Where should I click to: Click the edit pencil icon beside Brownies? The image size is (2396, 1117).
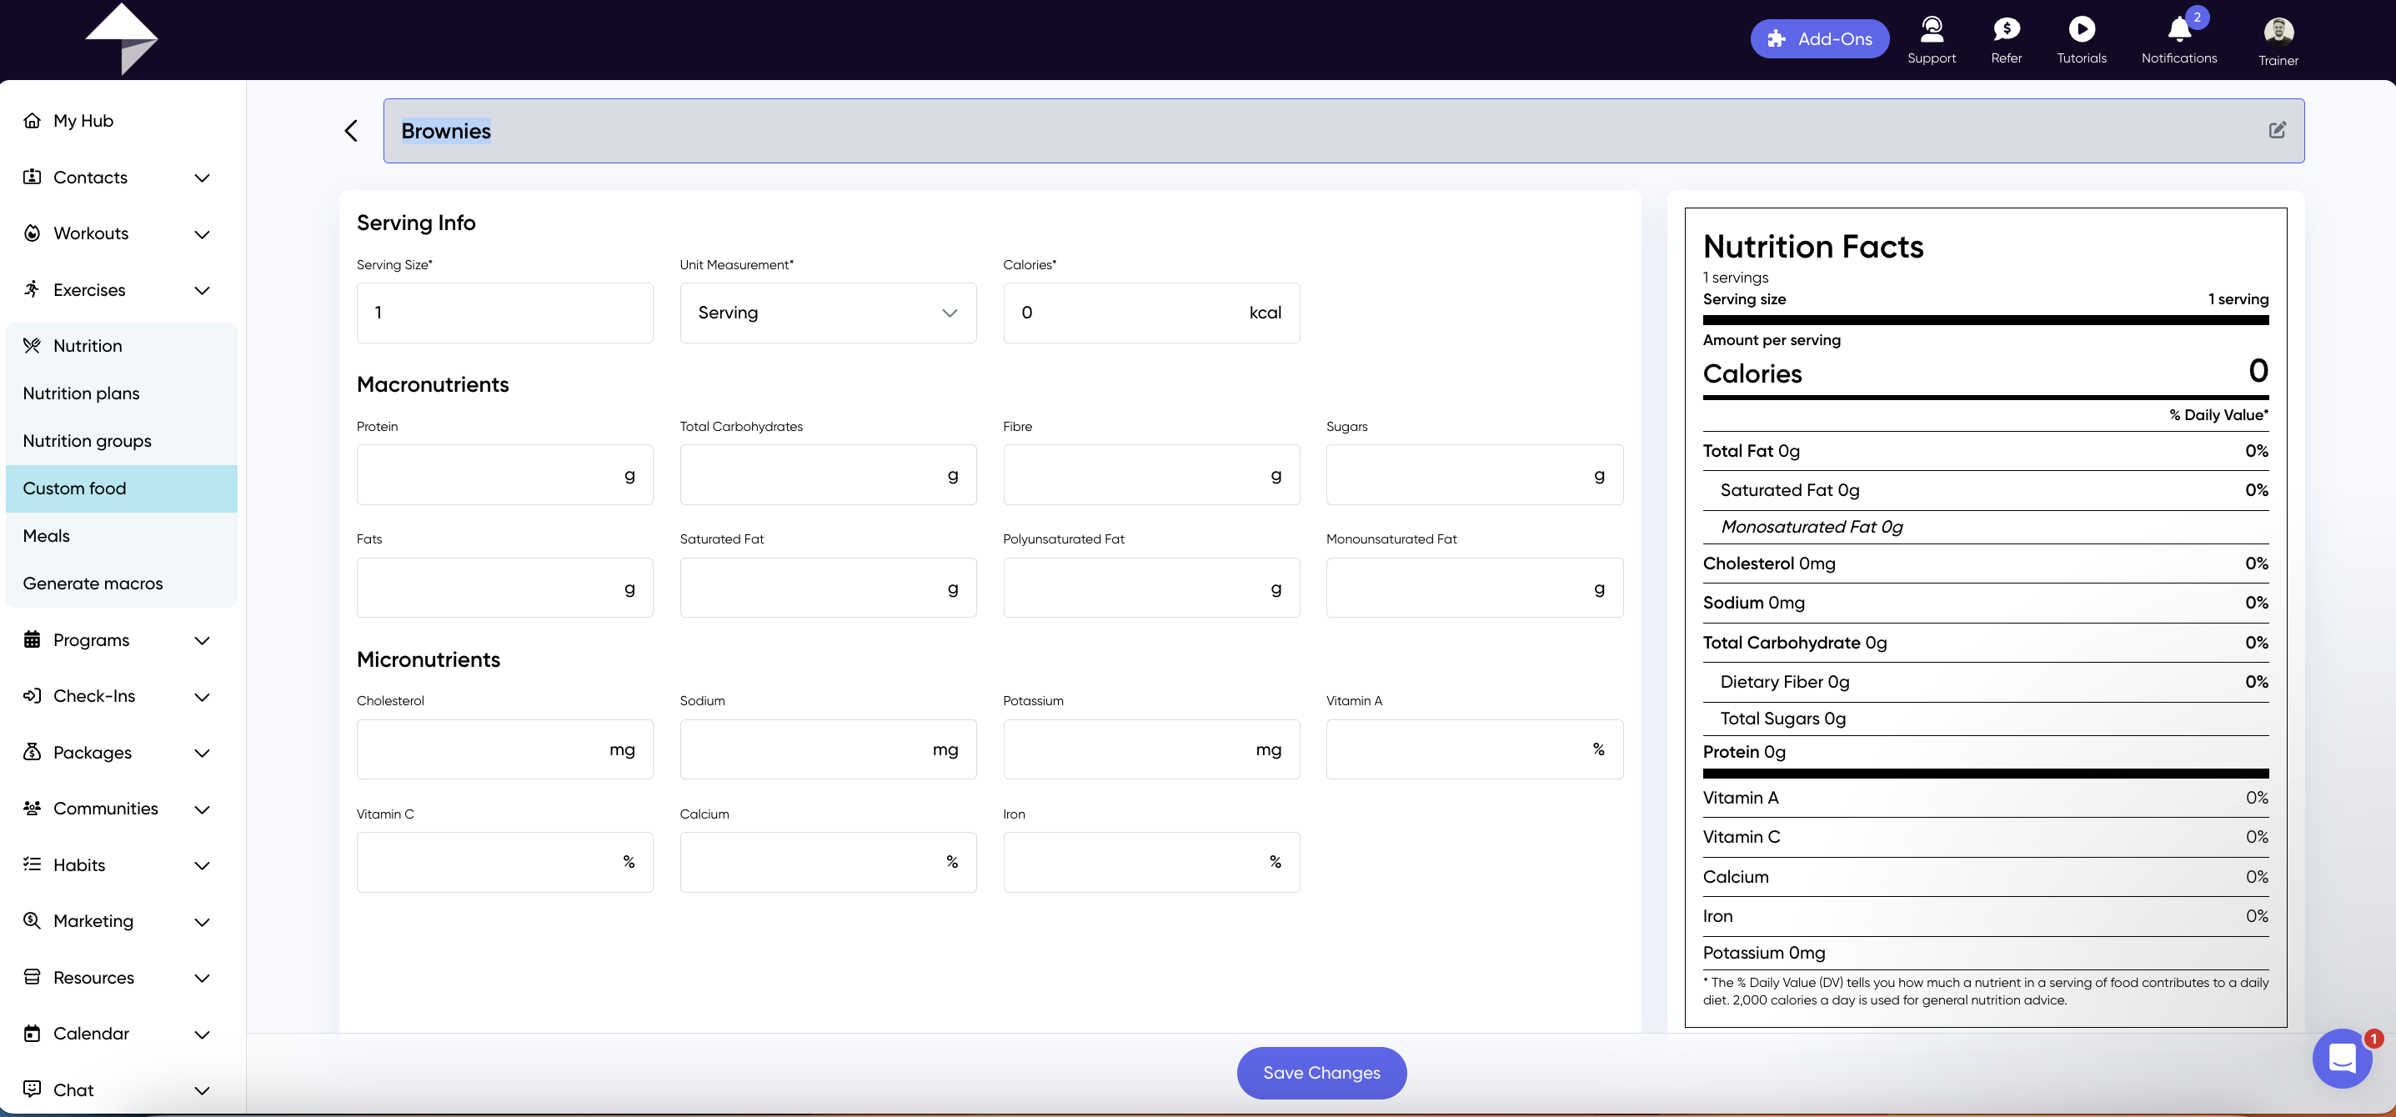tap(2277, 130)
